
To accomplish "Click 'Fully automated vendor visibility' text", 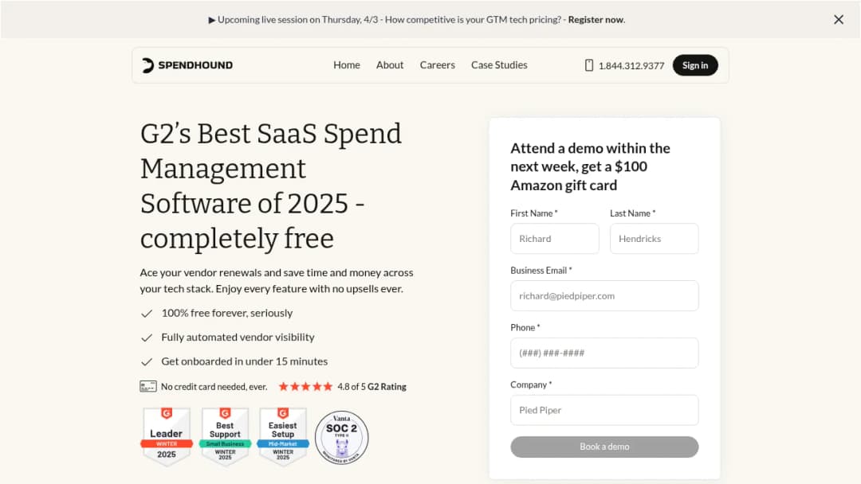I will point(238,337).
